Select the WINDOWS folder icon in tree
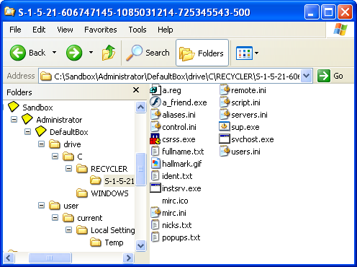 (x=82, y=193)
